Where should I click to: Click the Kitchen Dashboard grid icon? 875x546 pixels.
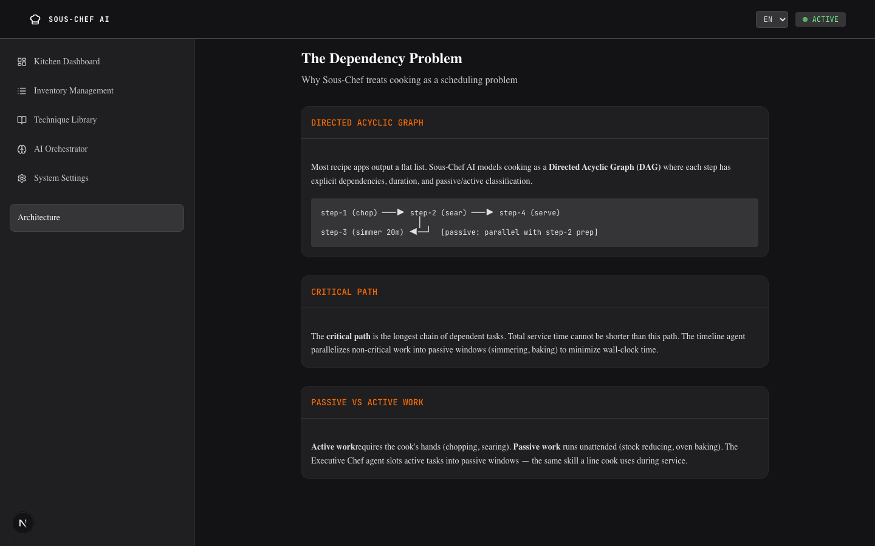(x=22, y=62)
